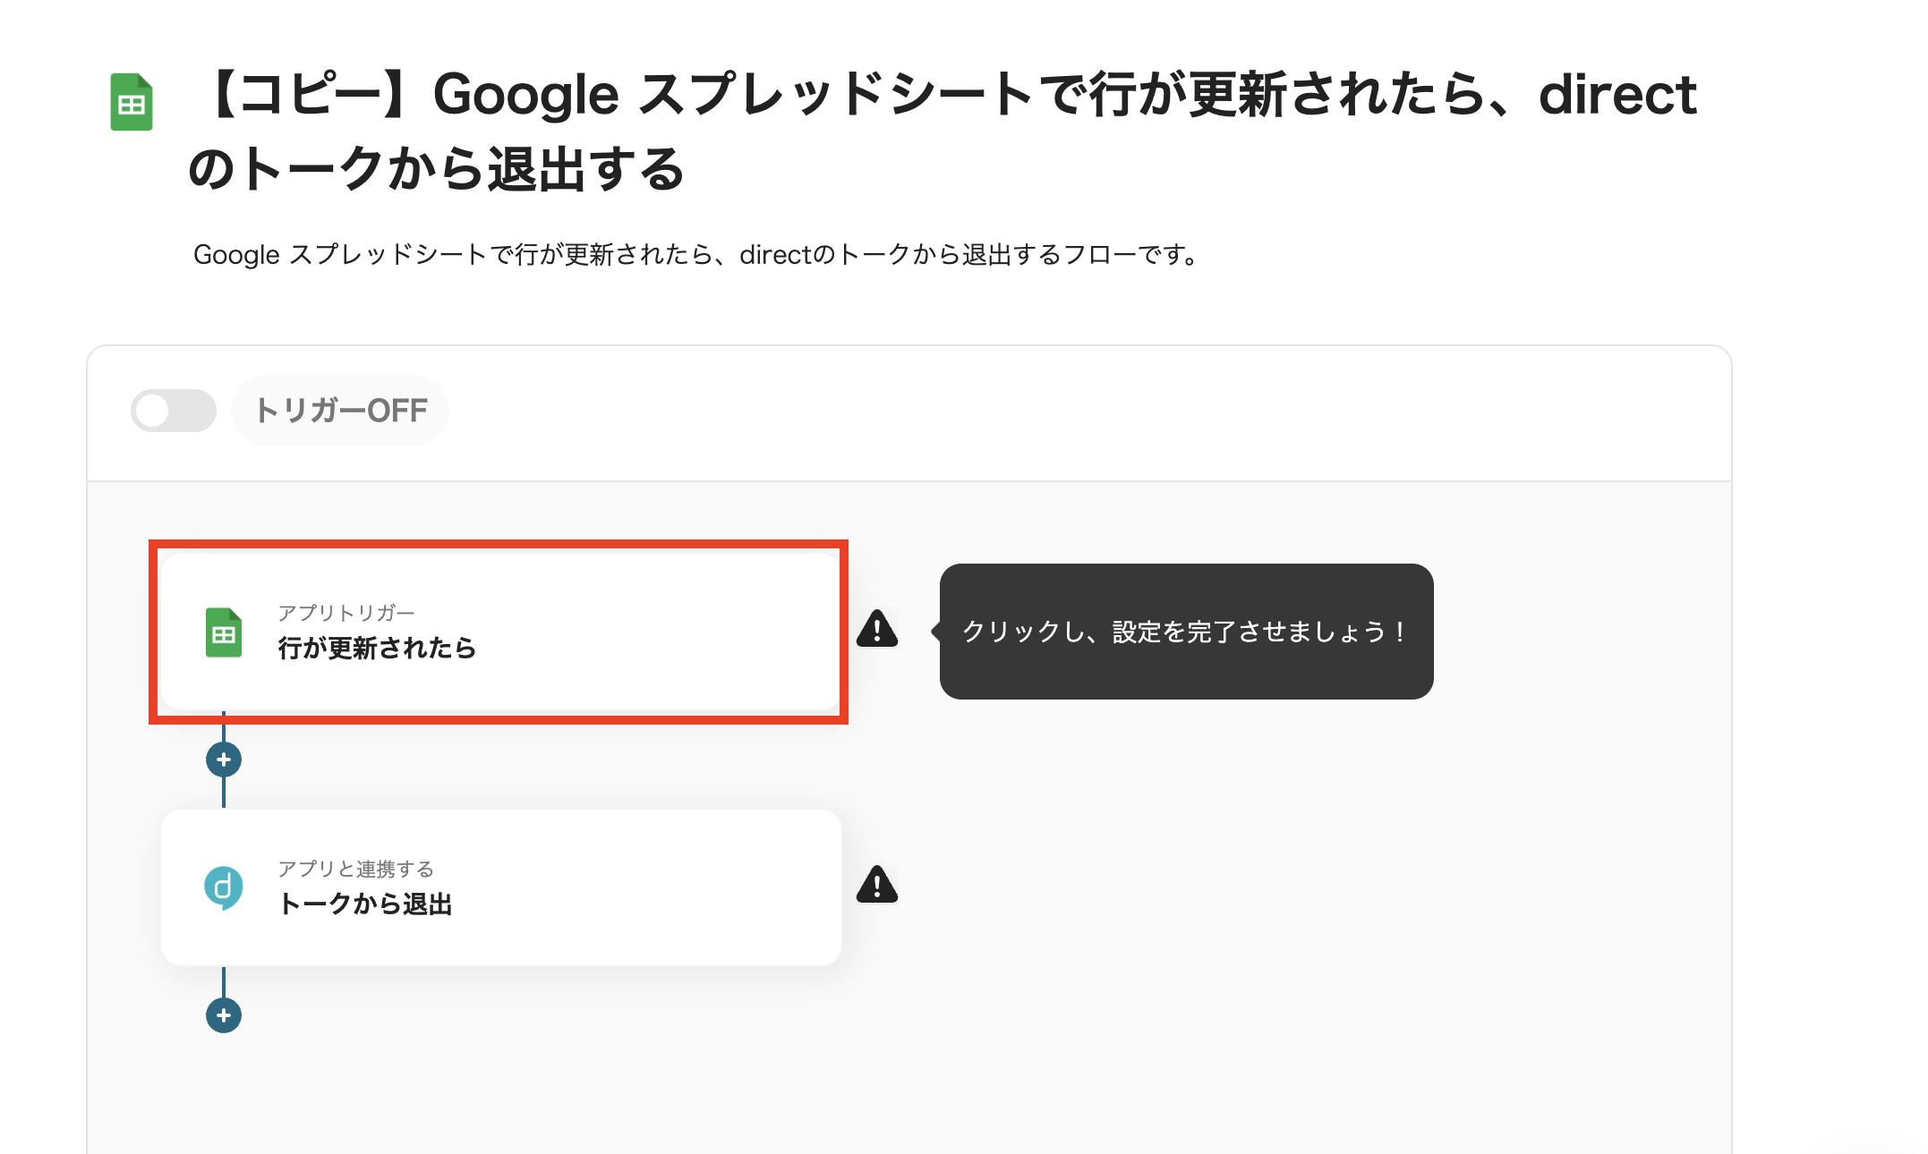Click the warning triangle next to トークから退出
This screenshot has height=1154, width=1928.
point(877,885)
